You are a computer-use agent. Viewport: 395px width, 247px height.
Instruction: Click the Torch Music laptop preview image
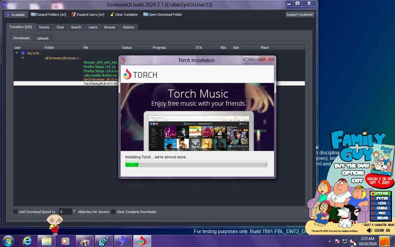tap(199, 131)
